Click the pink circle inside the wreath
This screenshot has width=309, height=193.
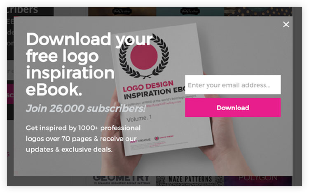[144, 57]
